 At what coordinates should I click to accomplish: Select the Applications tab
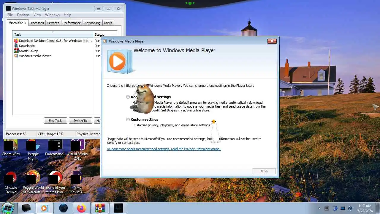click(x=18, y=22)
